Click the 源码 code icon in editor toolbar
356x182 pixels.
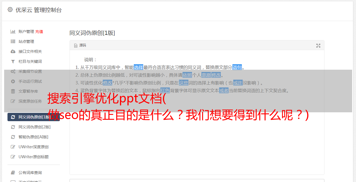pos(76,46)
